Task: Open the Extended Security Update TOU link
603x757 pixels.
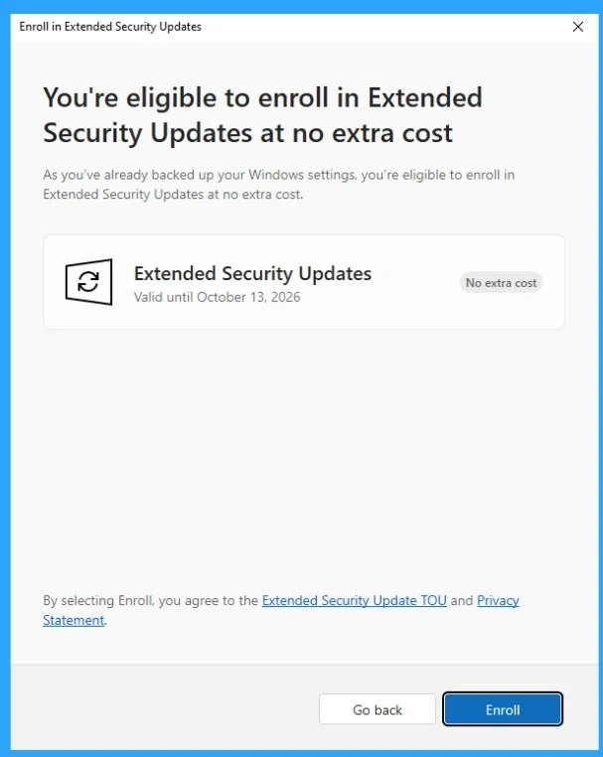Action: (354, 601)
